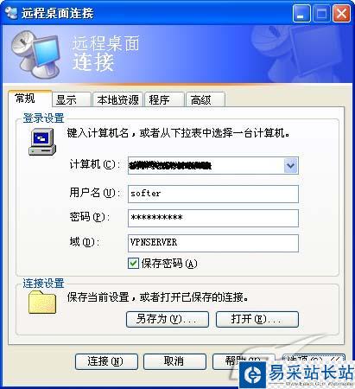The width and height of the screenshot is (355, 389).
Task: Close the Remote Desktop Connection window
Action: (x=341, y=13)
